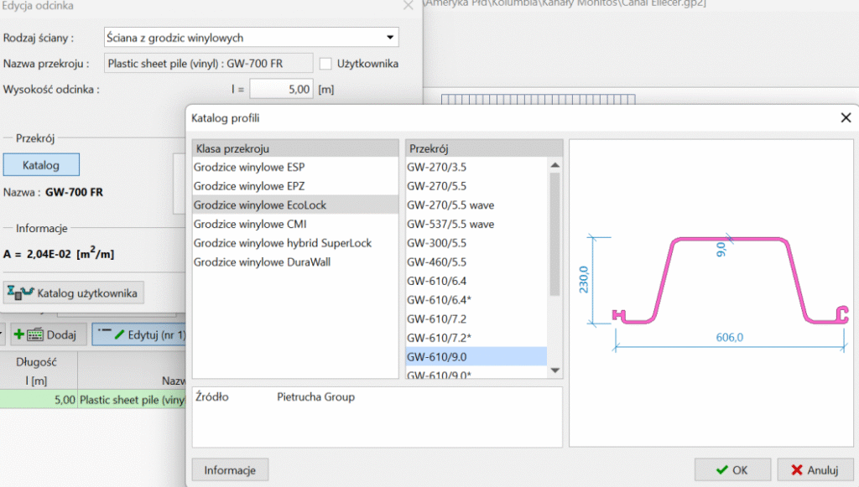
Task: Pick Grodzice winylowe hybrid SuperLock
Action: [282, 243]
